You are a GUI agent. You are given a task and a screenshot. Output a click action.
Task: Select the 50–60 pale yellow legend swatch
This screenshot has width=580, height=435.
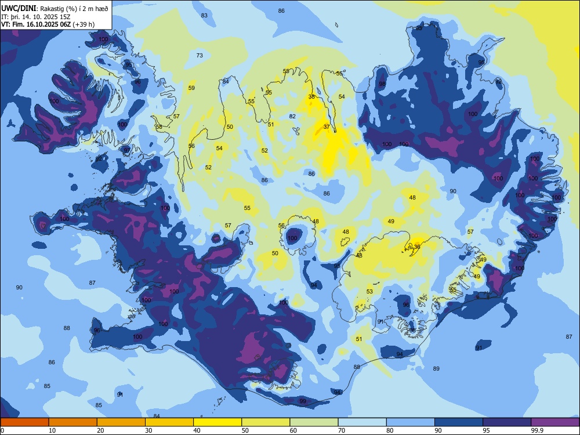tap(266, 422)
